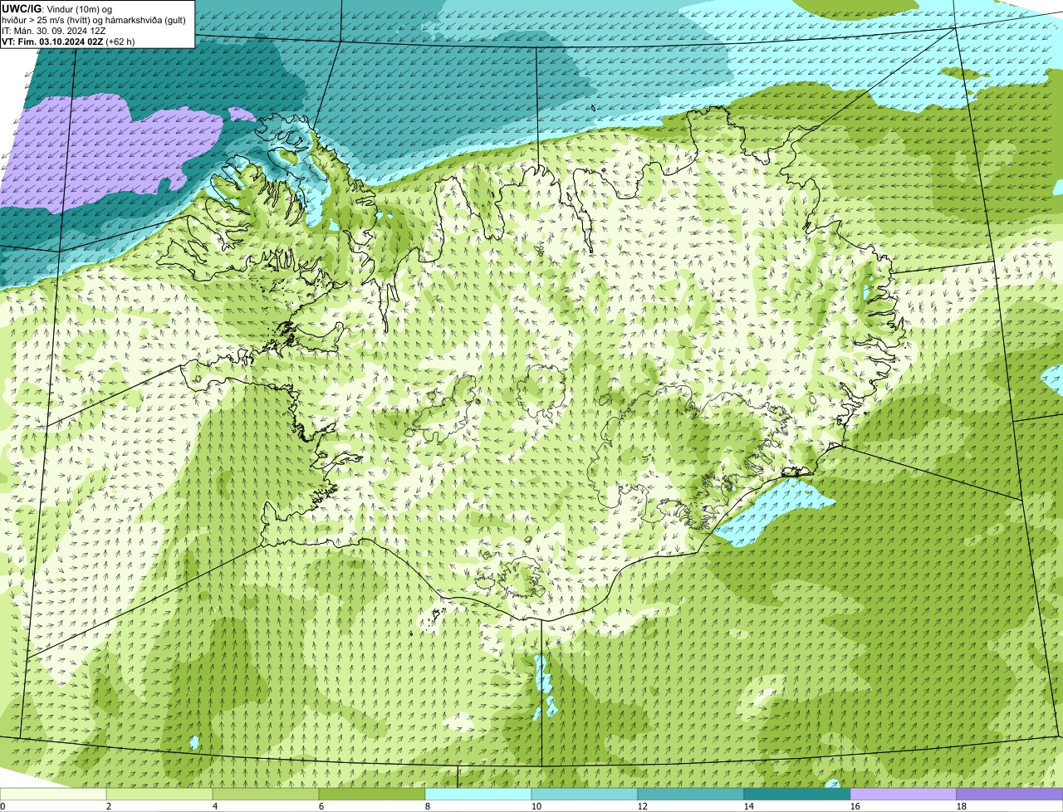Choose the dark teal 14–16 m/s legend swatch
The image size is (1063, 812).
(797, 794)
